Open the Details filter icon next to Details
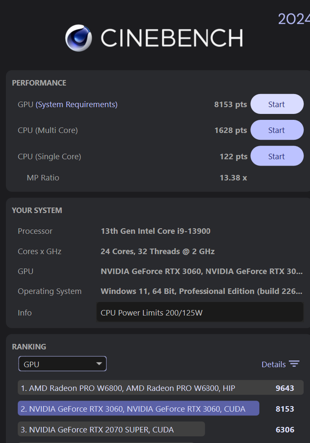 pyautogui.click(x=295, y=364)
